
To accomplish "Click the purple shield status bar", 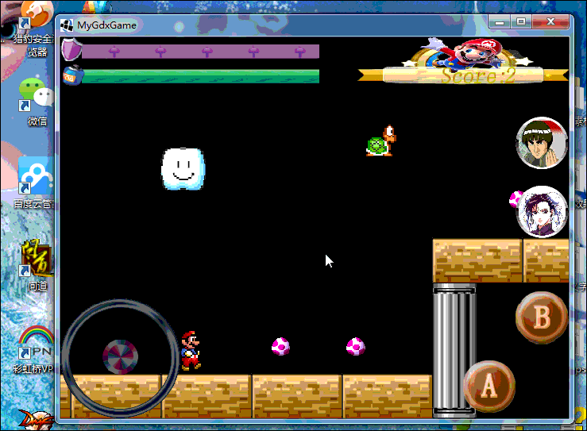I will [x=200, y=52].
